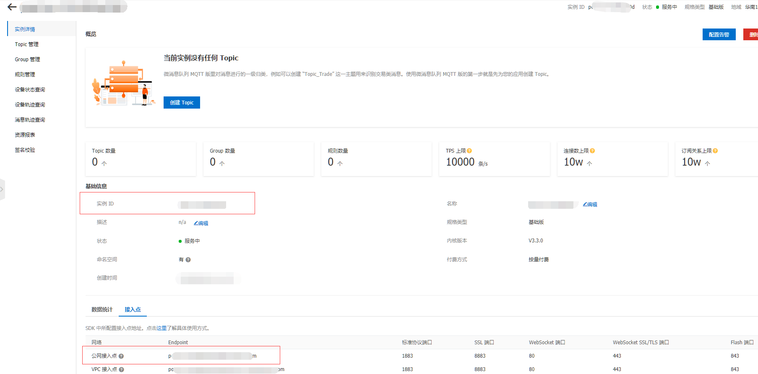Click up arrow under 规则数量

point(340,164)
